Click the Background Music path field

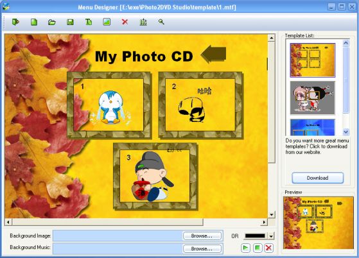click(x=118, y=248)
